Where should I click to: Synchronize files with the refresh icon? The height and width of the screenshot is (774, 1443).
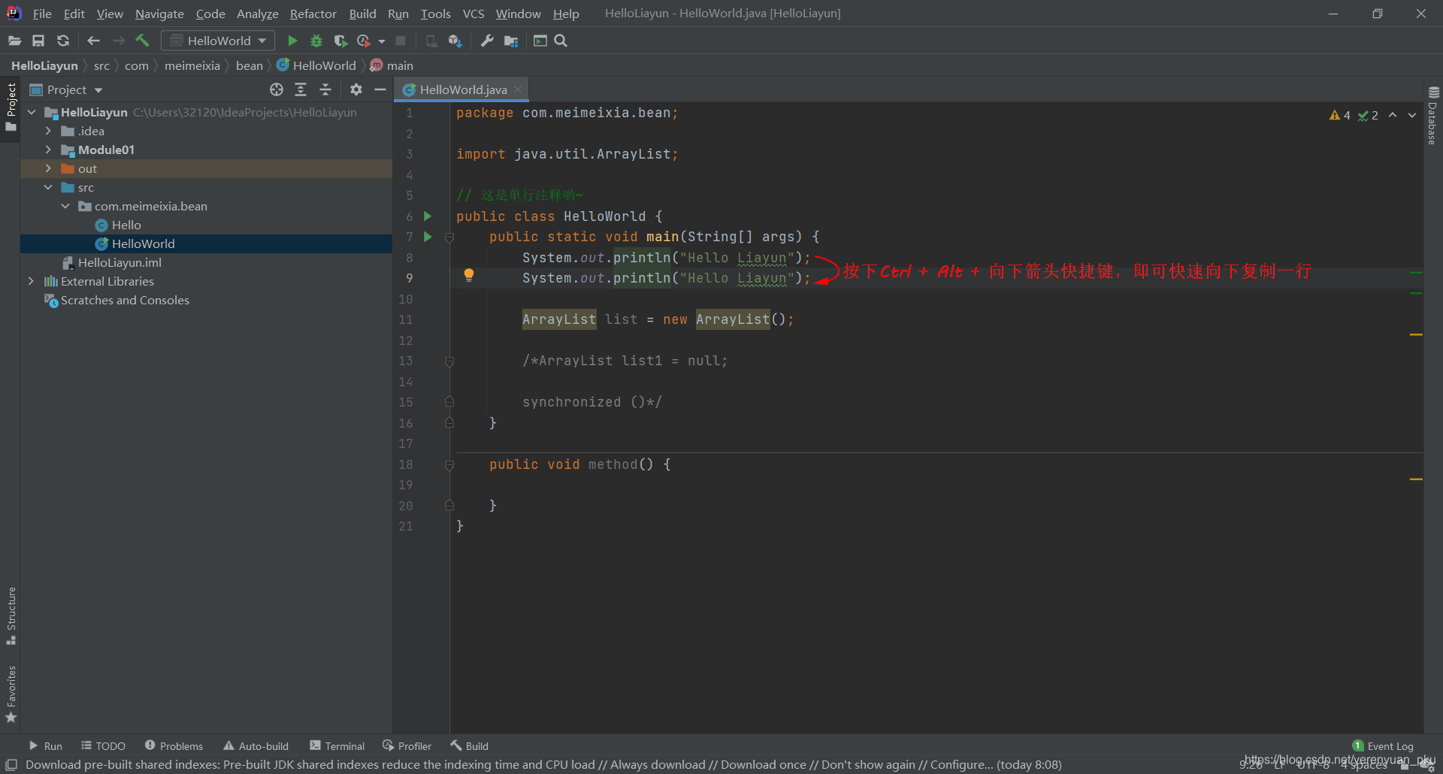click(x=63, y=41)
